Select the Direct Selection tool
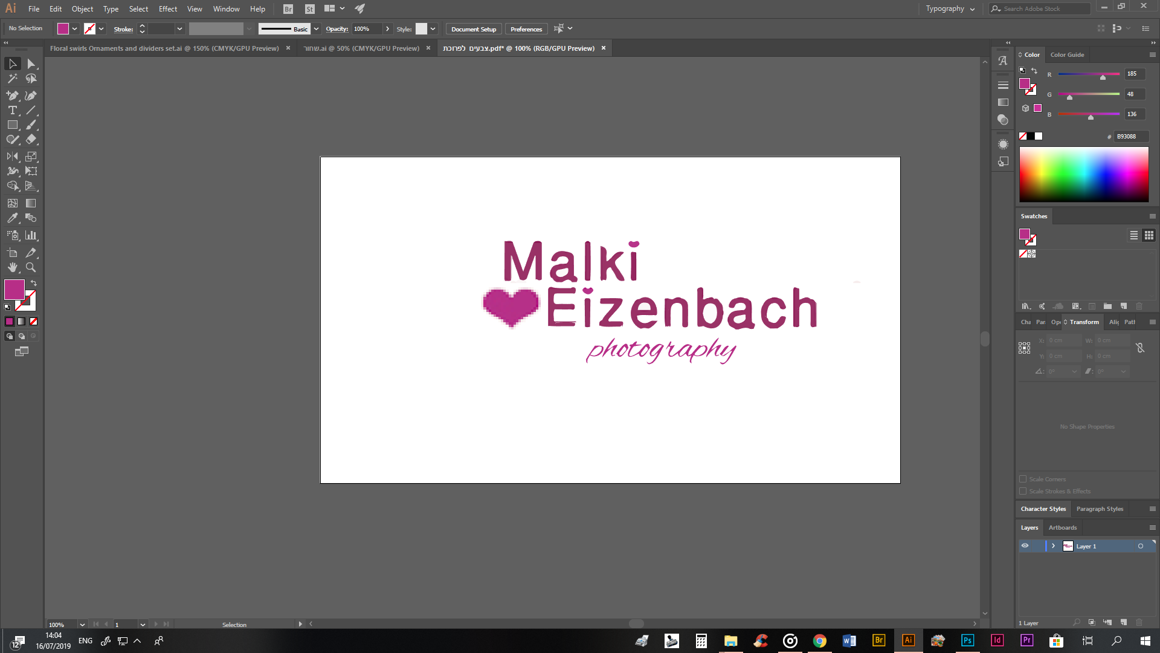 (31, 64)
